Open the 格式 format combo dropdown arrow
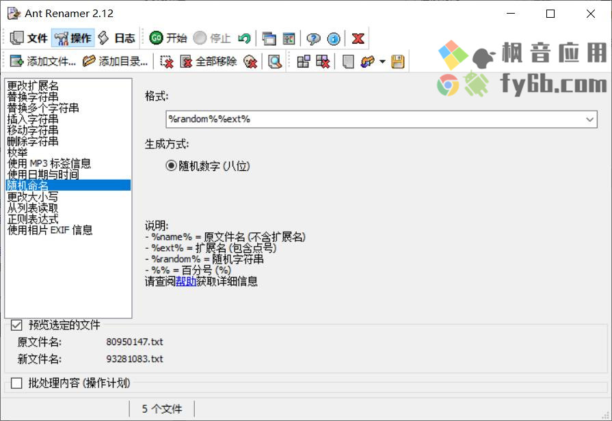Screen dimensions: 612x421 coord(589,120)
